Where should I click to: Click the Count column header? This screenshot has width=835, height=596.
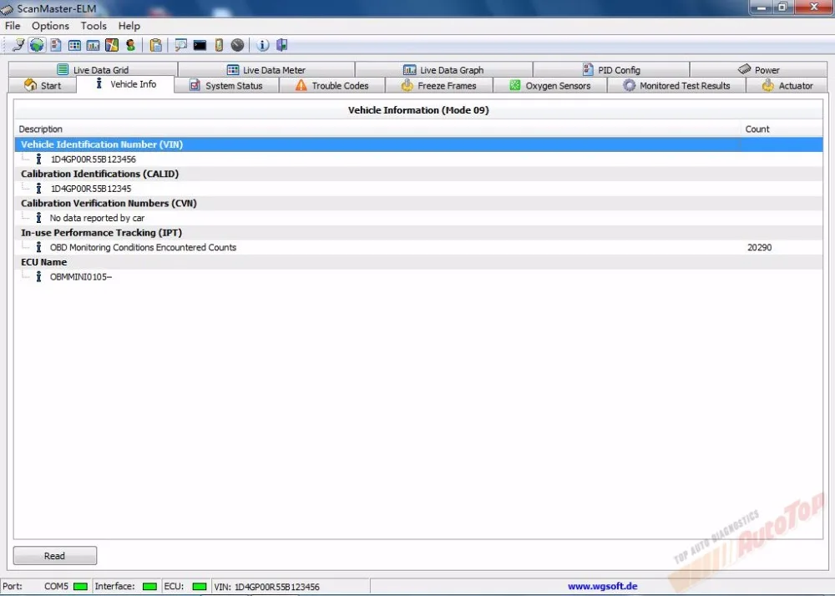[x=782, y=129]
